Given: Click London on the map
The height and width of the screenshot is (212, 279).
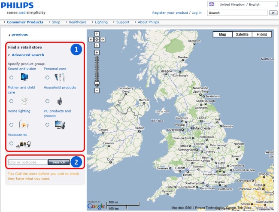Looking at the screenshot, I should pos(220,168).
